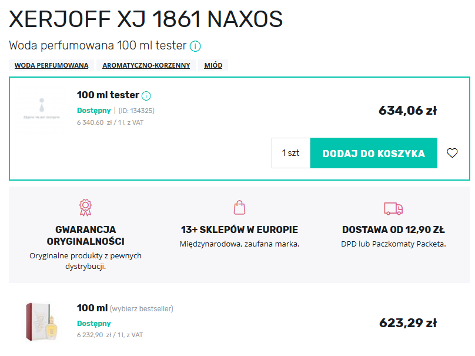Viewport: 475px width, 356px height.
Task: Click the heart icon to add to wishlist
Action: (x=451, y=152)
